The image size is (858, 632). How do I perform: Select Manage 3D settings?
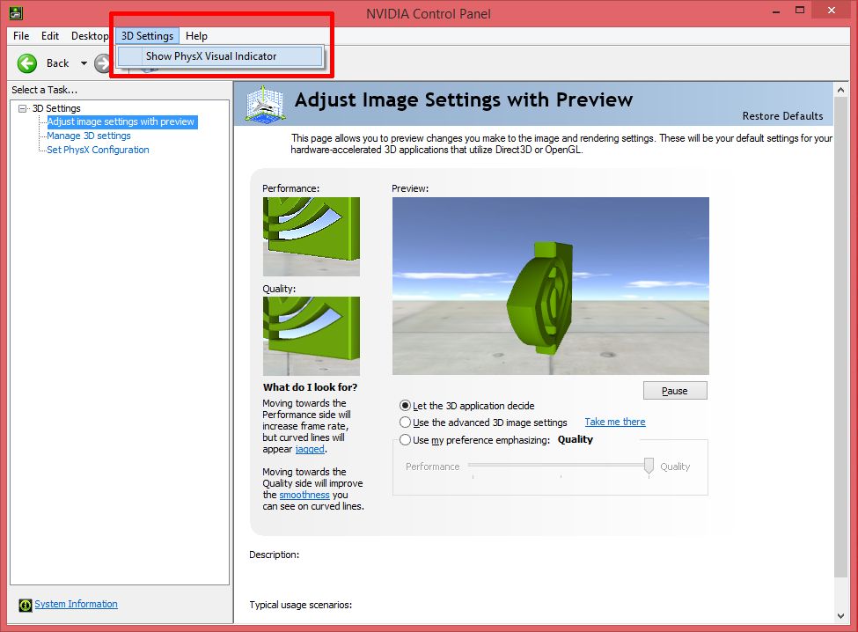pyautogui.click(x=89, y=136)
